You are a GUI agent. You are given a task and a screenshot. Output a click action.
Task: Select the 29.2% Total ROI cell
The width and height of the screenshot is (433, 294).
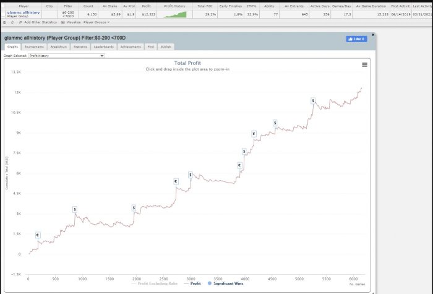coord(205,14)
